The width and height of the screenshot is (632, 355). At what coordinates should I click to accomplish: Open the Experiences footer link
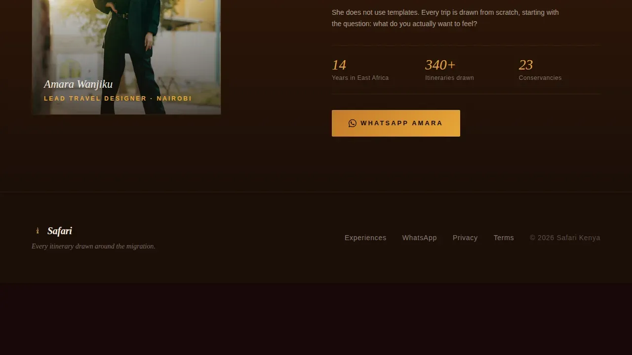point(365,238)
